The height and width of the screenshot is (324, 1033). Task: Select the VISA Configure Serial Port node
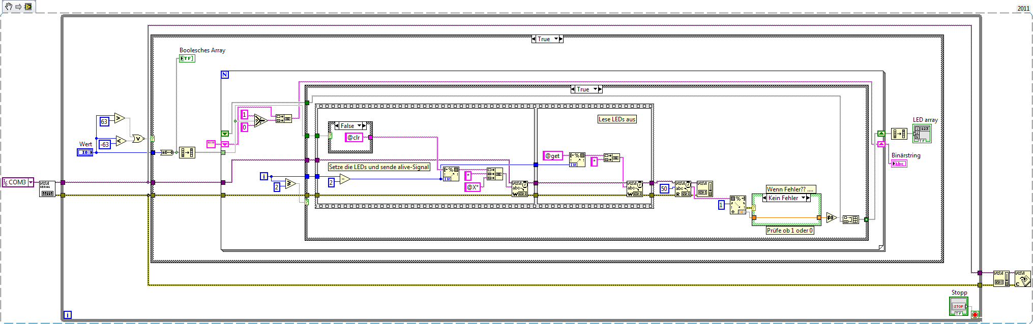point(47,189)
